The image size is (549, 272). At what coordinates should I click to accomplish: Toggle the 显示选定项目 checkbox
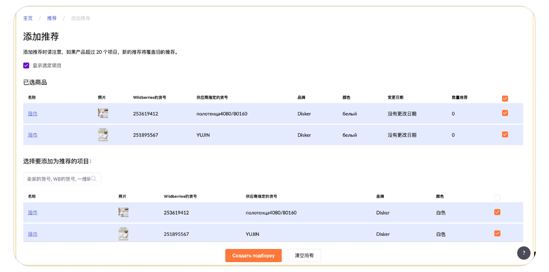tap(26, 66)
